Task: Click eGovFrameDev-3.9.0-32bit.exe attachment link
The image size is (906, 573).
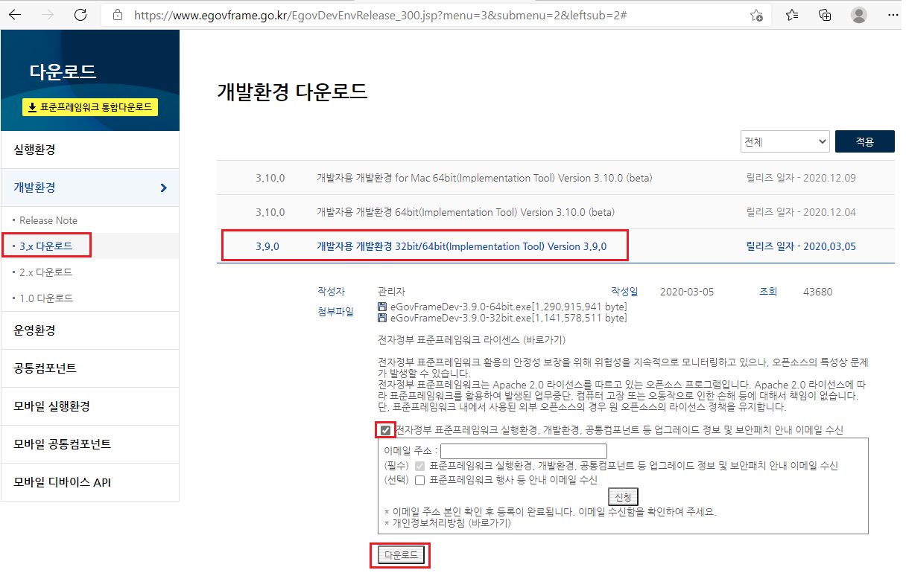Action: point(508,318)
